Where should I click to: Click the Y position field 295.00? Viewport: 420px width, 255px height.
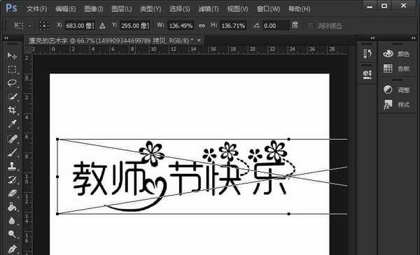pos(135,26)
